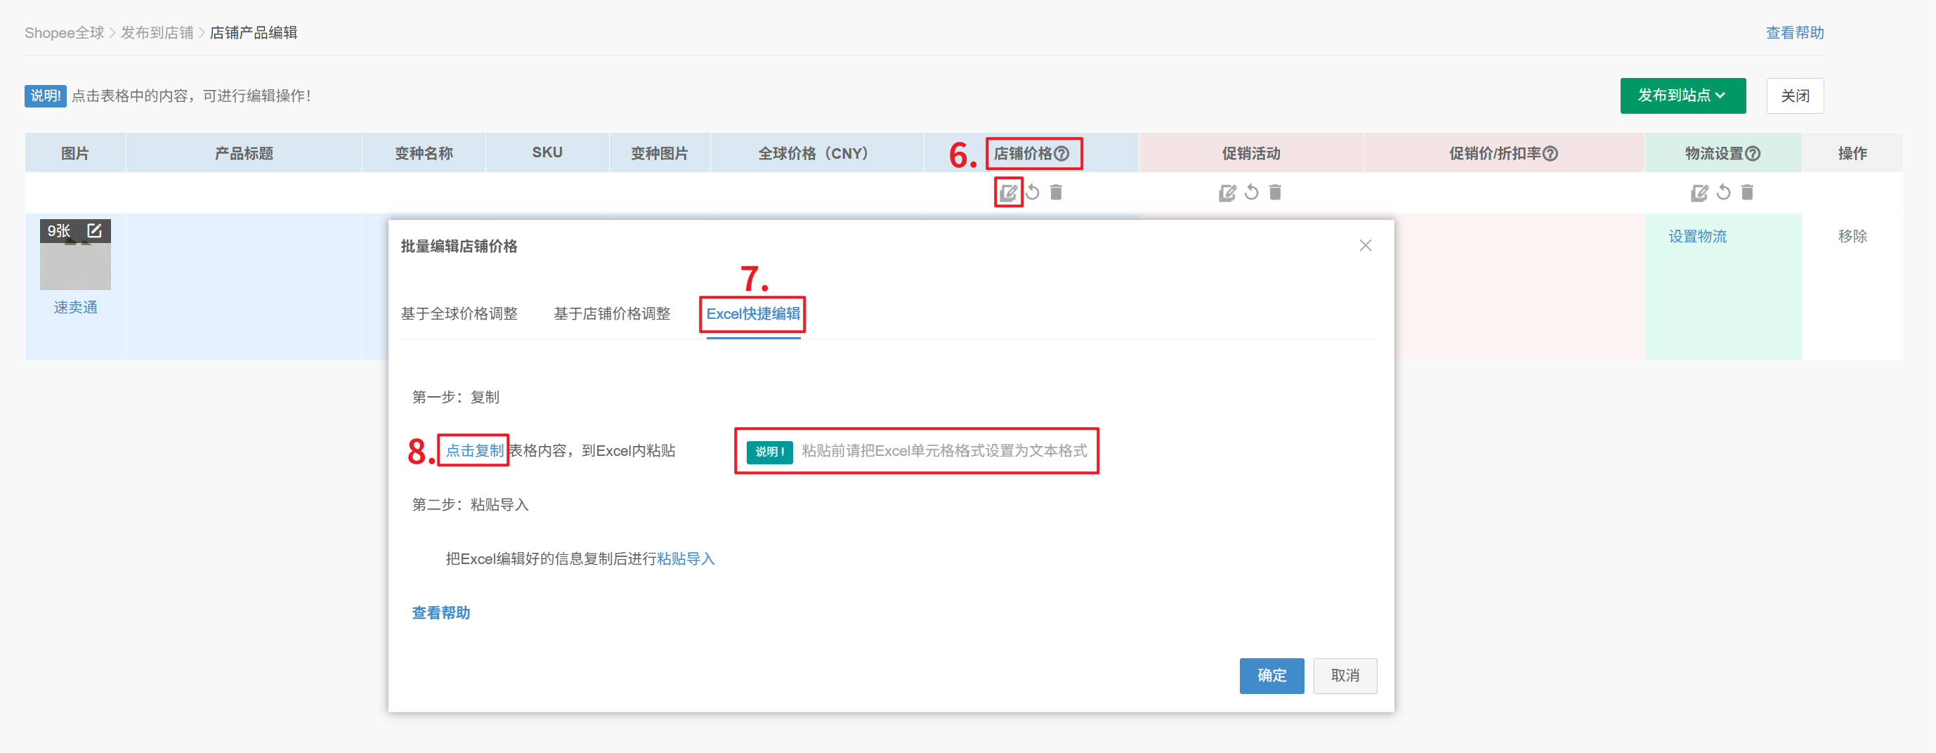The height and width of the screenshot is (753, 1936).
Task: Click the store price delete trash icon
Action: pos(1056,192)
